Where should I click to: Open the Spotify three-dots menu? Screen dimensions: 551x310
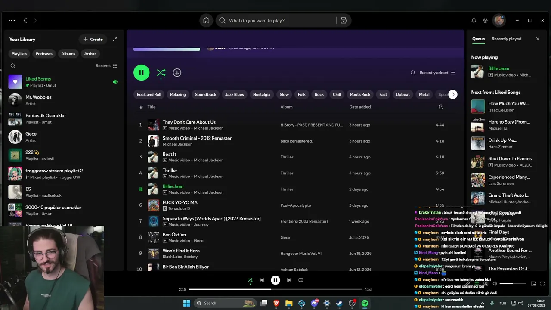[12, 20]
